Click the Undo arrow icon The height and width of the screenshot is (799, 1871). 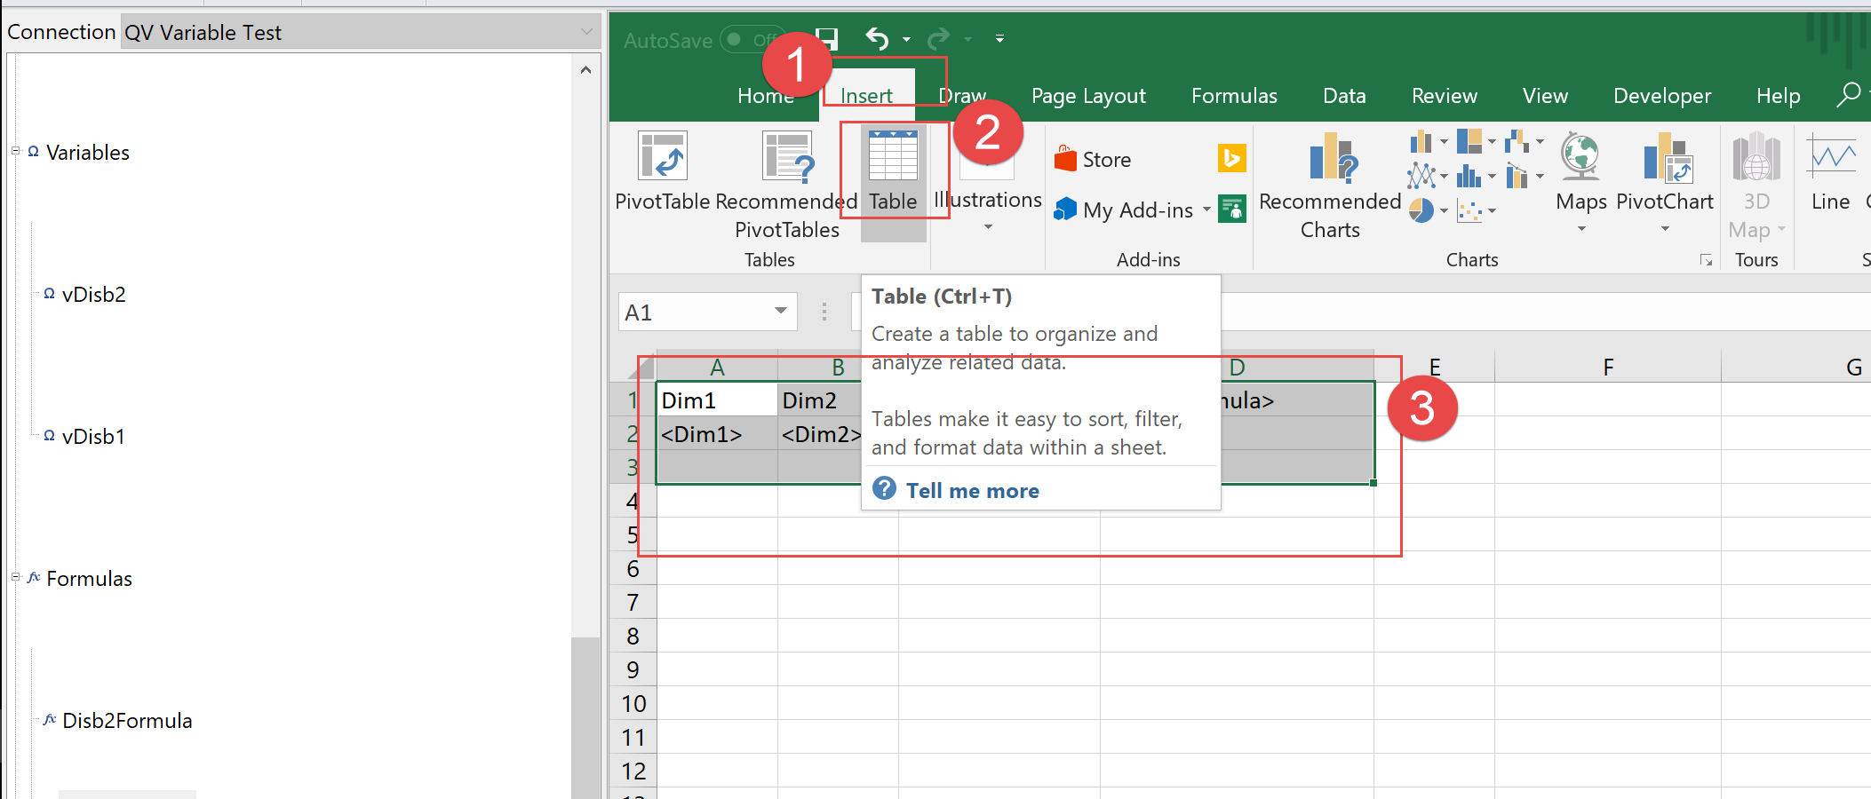(x=877, y=39)
